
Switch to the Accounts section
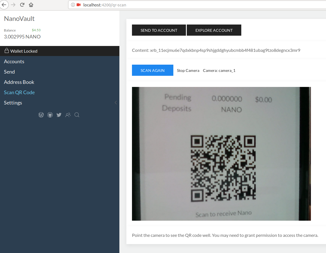pyautogui.click(x=14, y=61)
